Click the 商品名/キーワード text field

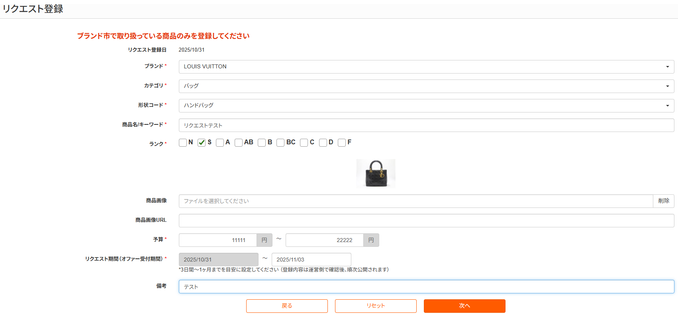click(x=426, y=125)
